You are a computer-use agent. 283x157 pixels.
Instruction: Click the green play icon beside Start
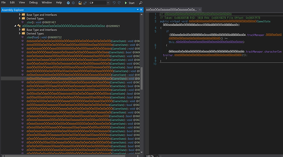[126, 3]
